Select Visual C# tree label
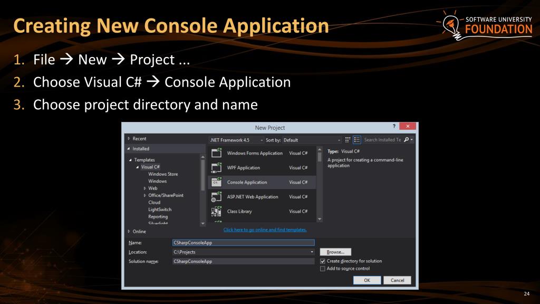The image size is (540, 304). pos(150,167)
